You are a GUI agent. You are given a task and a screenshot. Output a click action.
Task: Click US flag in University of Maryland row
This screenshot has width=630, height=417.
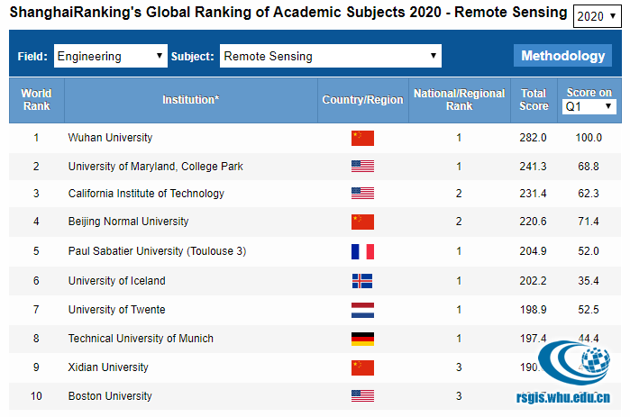coord(362,166)
